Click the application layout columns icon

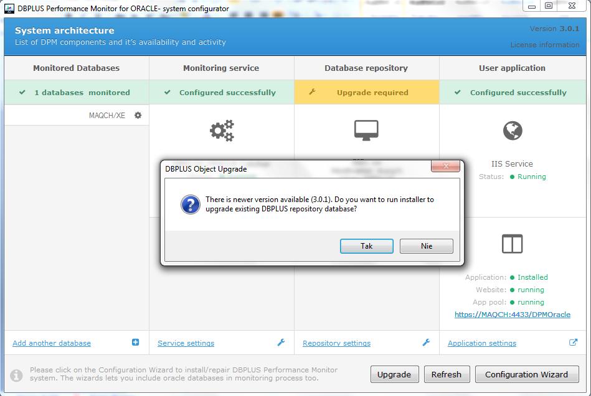coord(513,244)
